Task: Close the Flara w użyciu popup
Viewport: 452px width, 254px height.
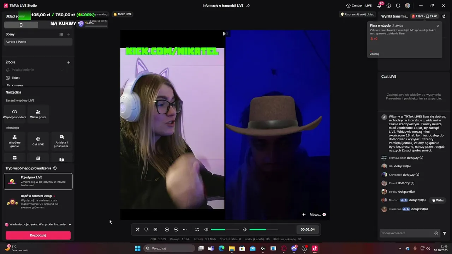Action: click(x=438, y=26)
